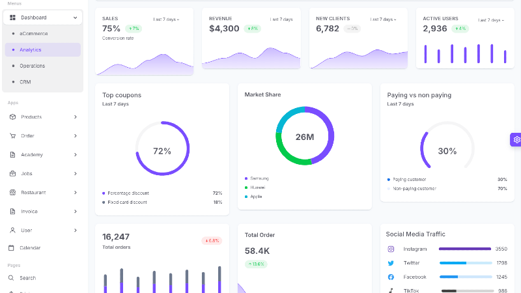Viewport: 521px width, 293px height.
Task: Select Analytics in Dashboard submenu
Action: (31, 49)
